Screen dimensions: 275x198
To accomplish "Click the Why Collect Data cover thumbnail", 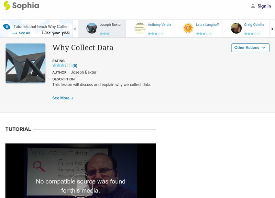I will pyautogui.click(x=25, y=64).
